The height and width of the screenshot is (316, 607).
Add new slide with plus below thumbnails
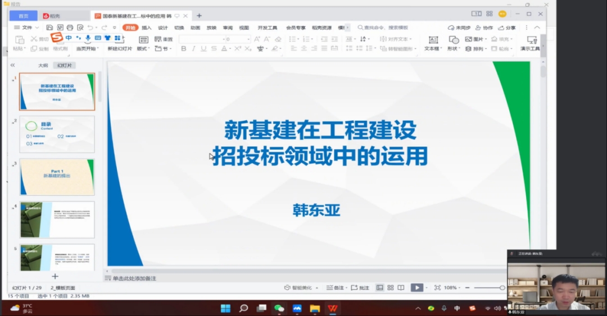(x=55, y=276)
